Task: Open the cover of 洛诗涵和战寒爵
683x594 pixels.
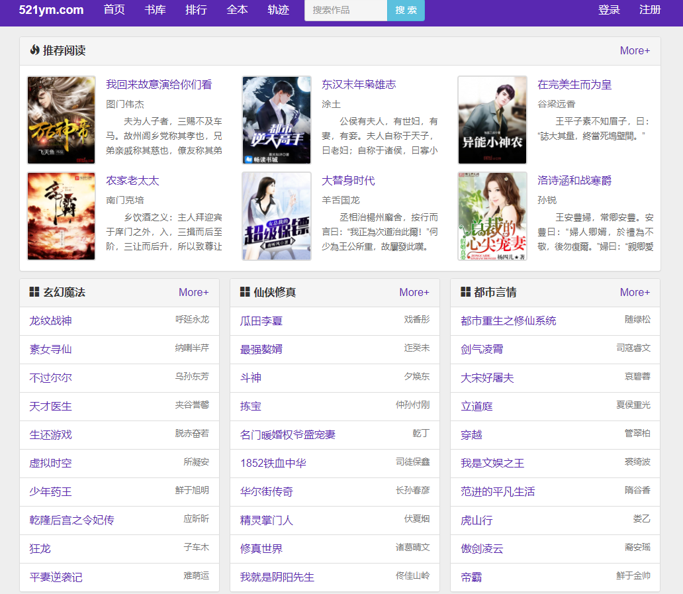Action: [x=492, y=216]
